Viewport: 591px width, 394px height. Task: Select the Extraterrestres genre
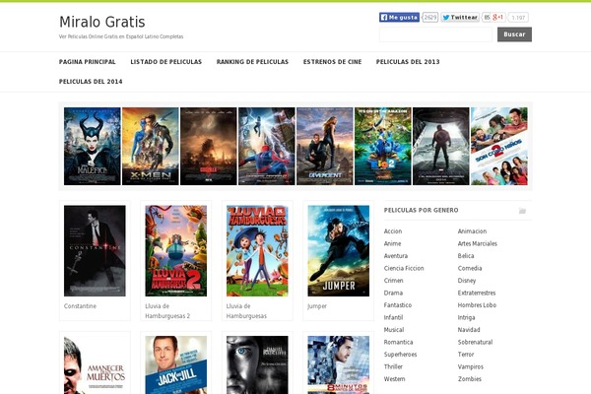(x=477, y=293)
